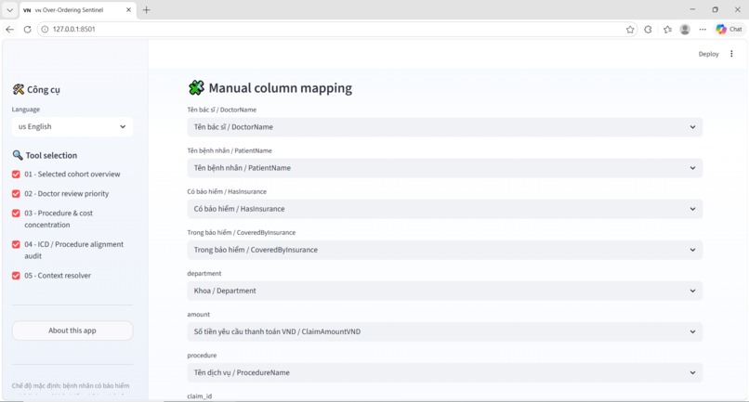The height and width of the screenshot is (402, 749).
Task: Uncheck 02 - Doctor review priority
Action: point(16,193)
